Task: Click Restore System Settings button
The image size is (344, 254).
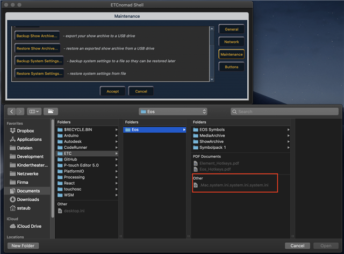Action: (x=39, y=74)
